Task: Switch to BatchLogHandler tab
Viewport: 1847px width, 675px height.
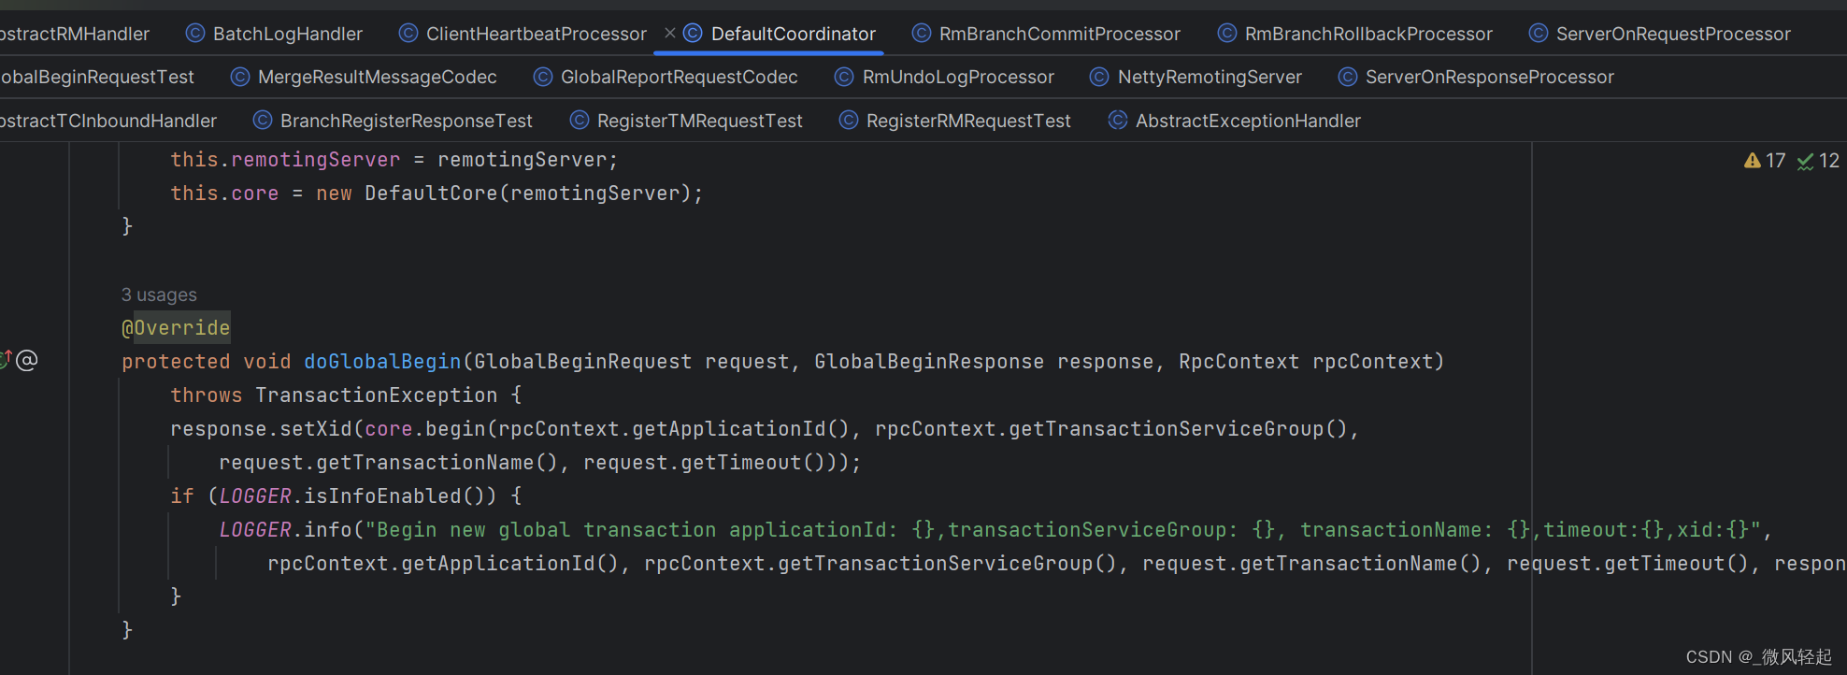Action: [x=274, y=34]
